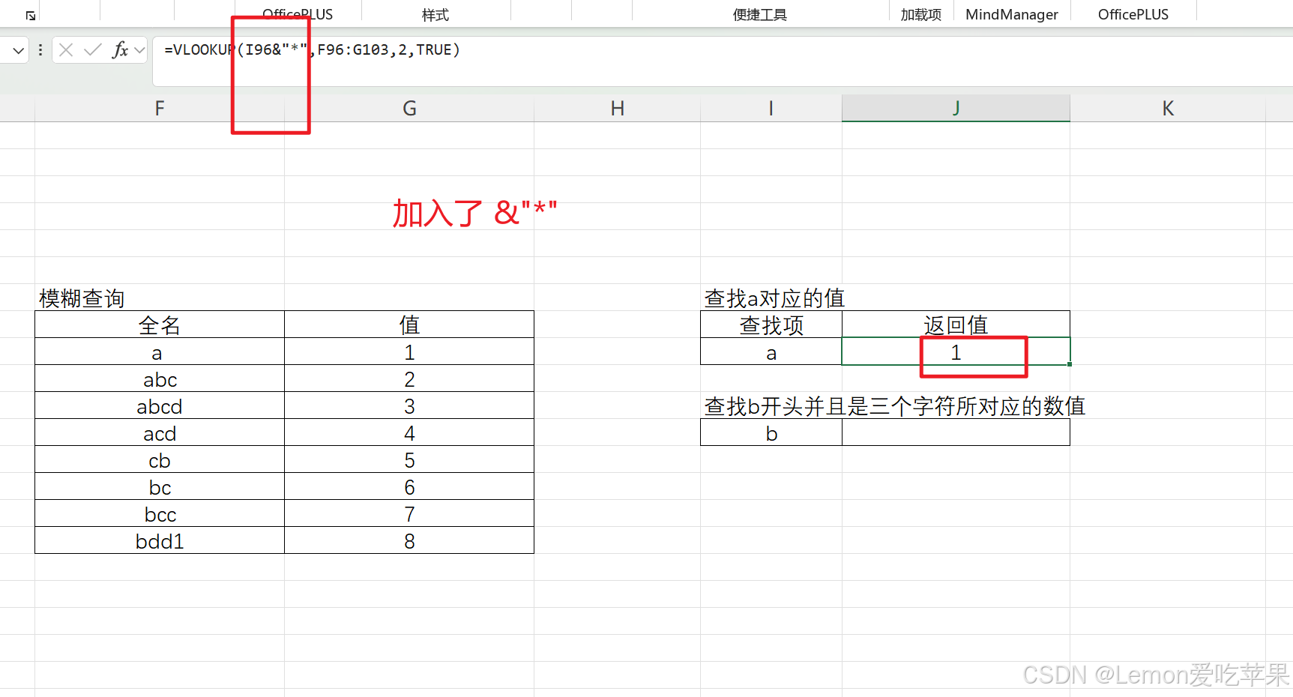This screenshot has width=1293, height=697.
Task: Select column I header
Action: 771,109
